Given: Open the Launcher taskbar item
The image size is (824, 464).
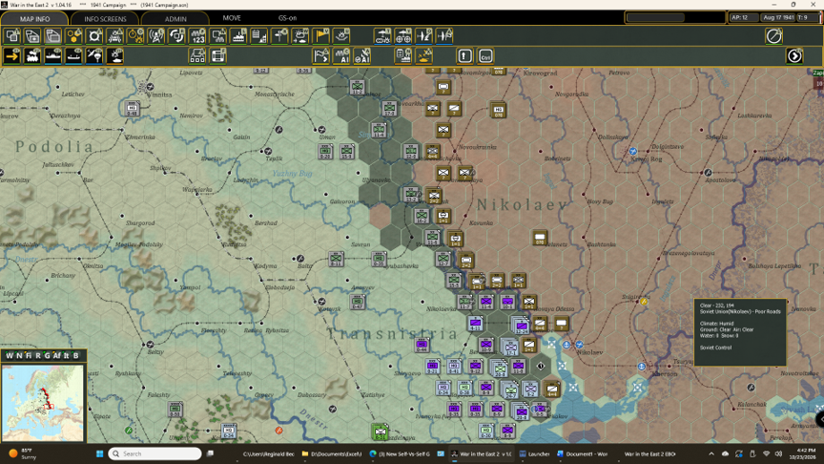Looking at the screenshot, I should click(534, 453).
